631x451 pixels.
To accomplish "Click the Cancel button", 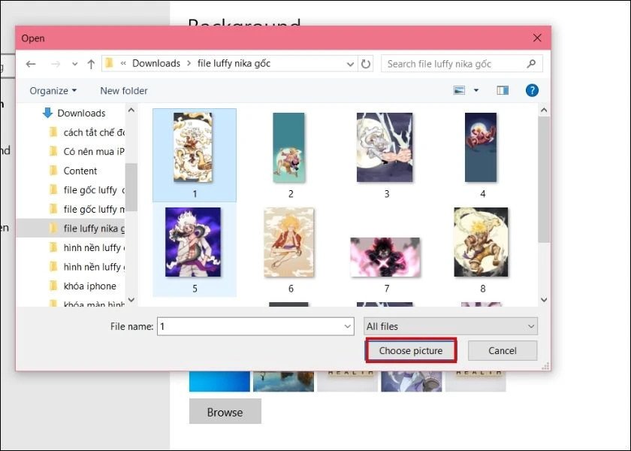I will 502,350.
